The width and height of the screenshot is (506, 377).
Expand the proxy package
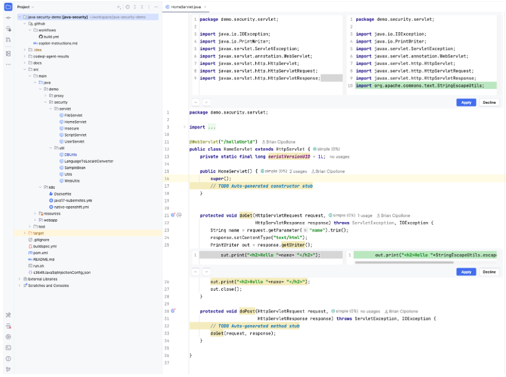(46, 96)
